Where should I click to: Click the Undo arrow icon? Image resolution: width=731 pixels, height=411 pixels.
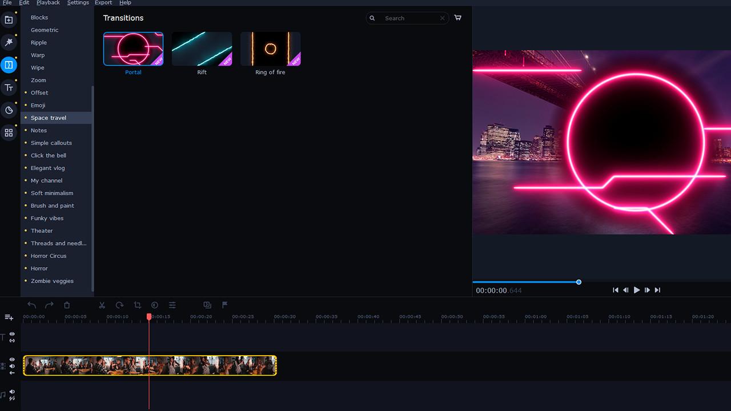(31, 305)
